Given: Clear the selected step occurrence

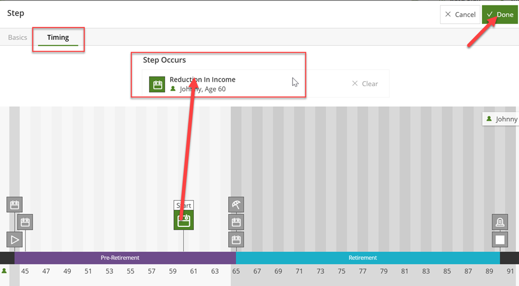Looking at the screenshot, I should click(x=365, y=84).
